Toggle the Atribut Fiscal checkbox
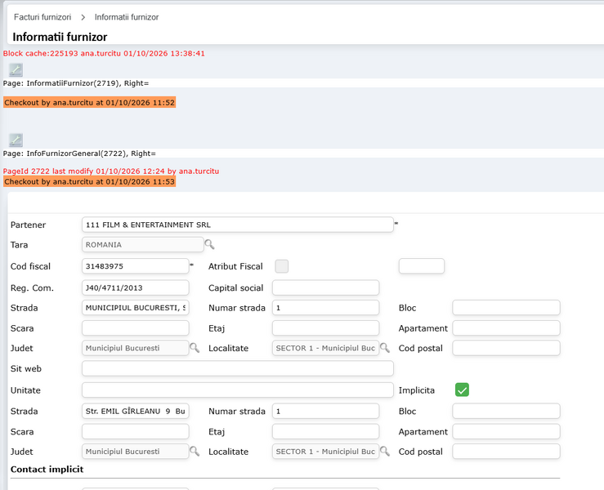This screenshot has width=604, height=490. tap(282, 266)
